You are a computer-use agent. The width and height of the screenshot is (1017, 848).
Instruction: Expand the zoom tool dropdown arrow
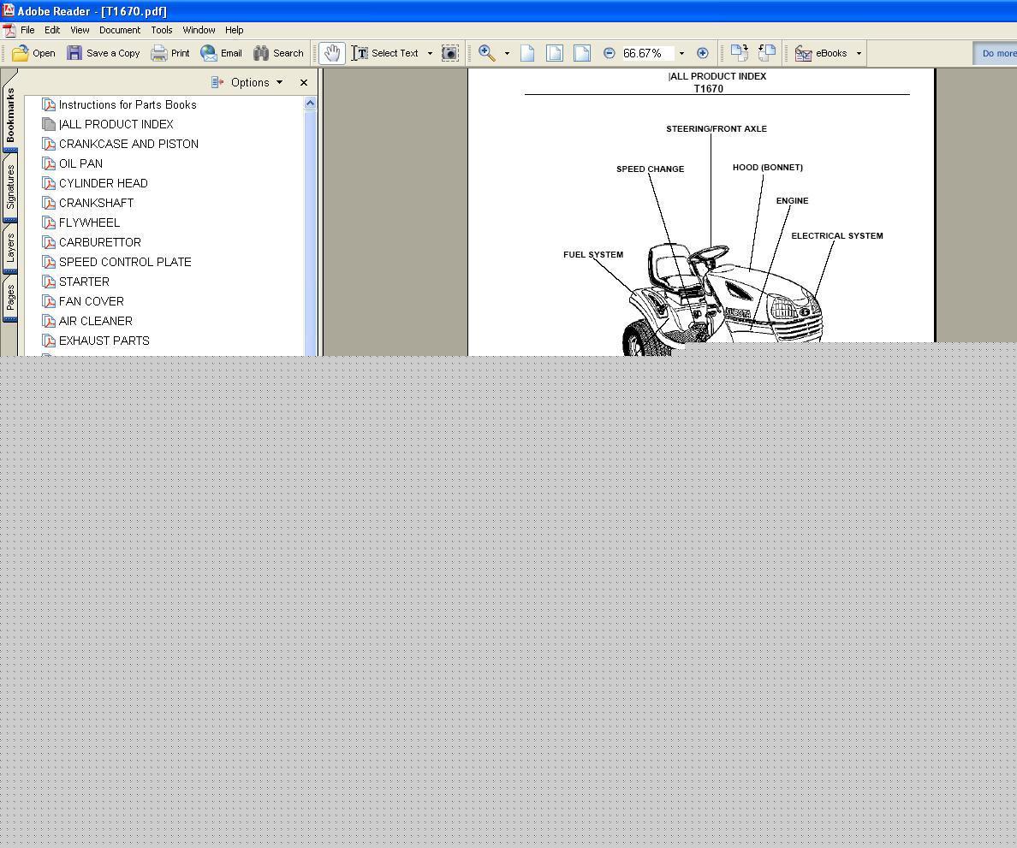(507, 53)
